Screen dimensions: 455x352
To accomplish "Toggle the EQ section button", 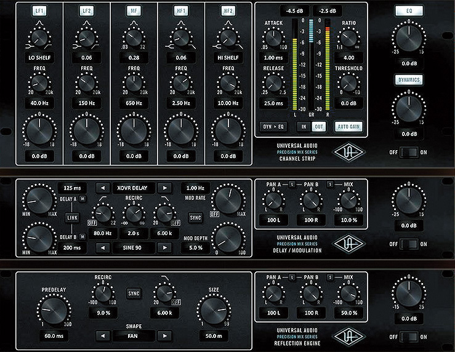I will point(409,11).
